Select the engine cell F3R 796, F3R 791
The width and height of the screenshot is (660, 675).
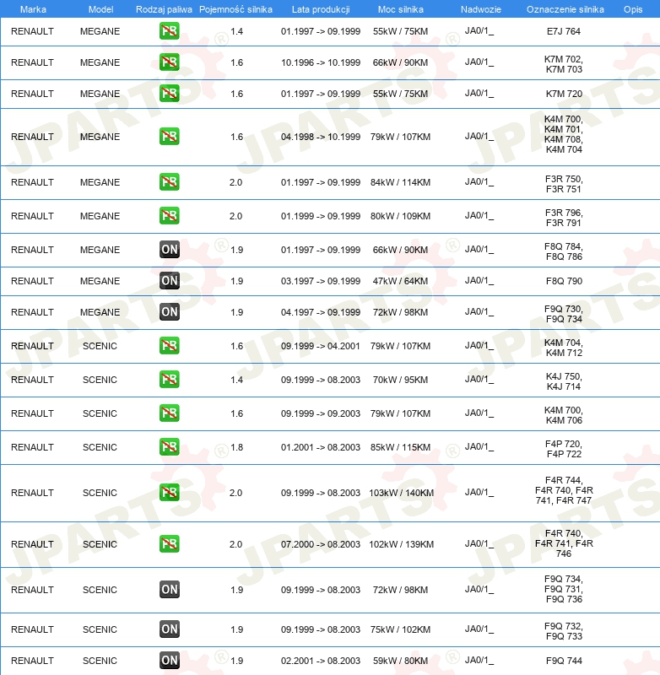point(564,218)
